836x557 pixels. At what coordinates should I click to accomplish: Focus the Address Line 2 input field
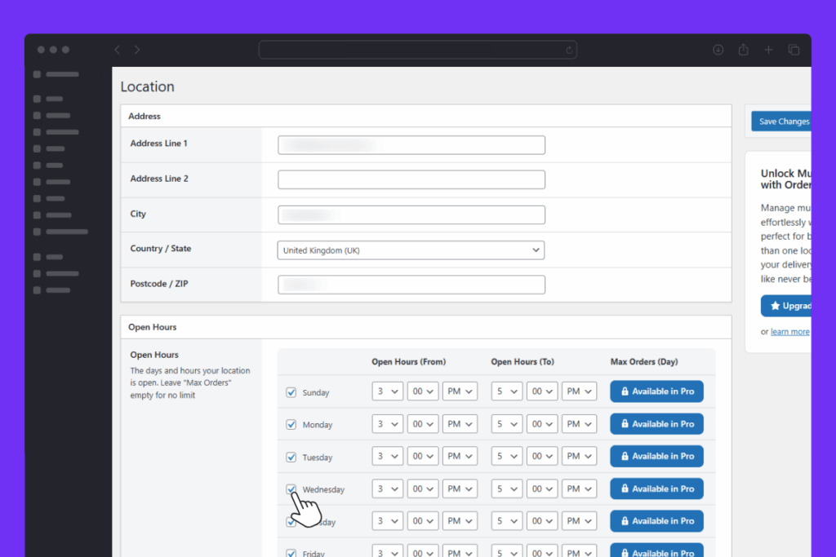click(411, 179)
